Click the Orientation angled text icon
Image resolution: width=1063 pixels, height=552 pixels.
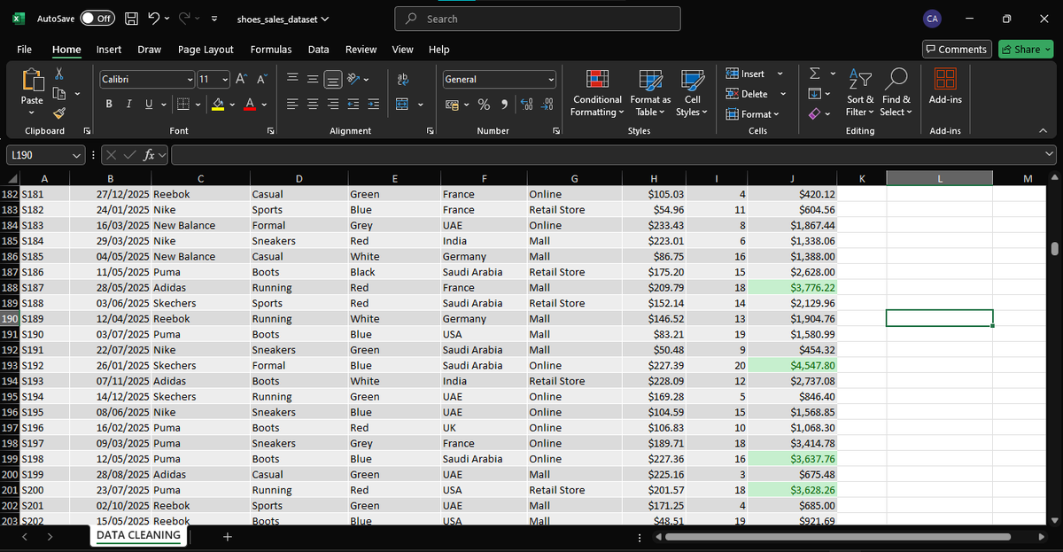353,79
